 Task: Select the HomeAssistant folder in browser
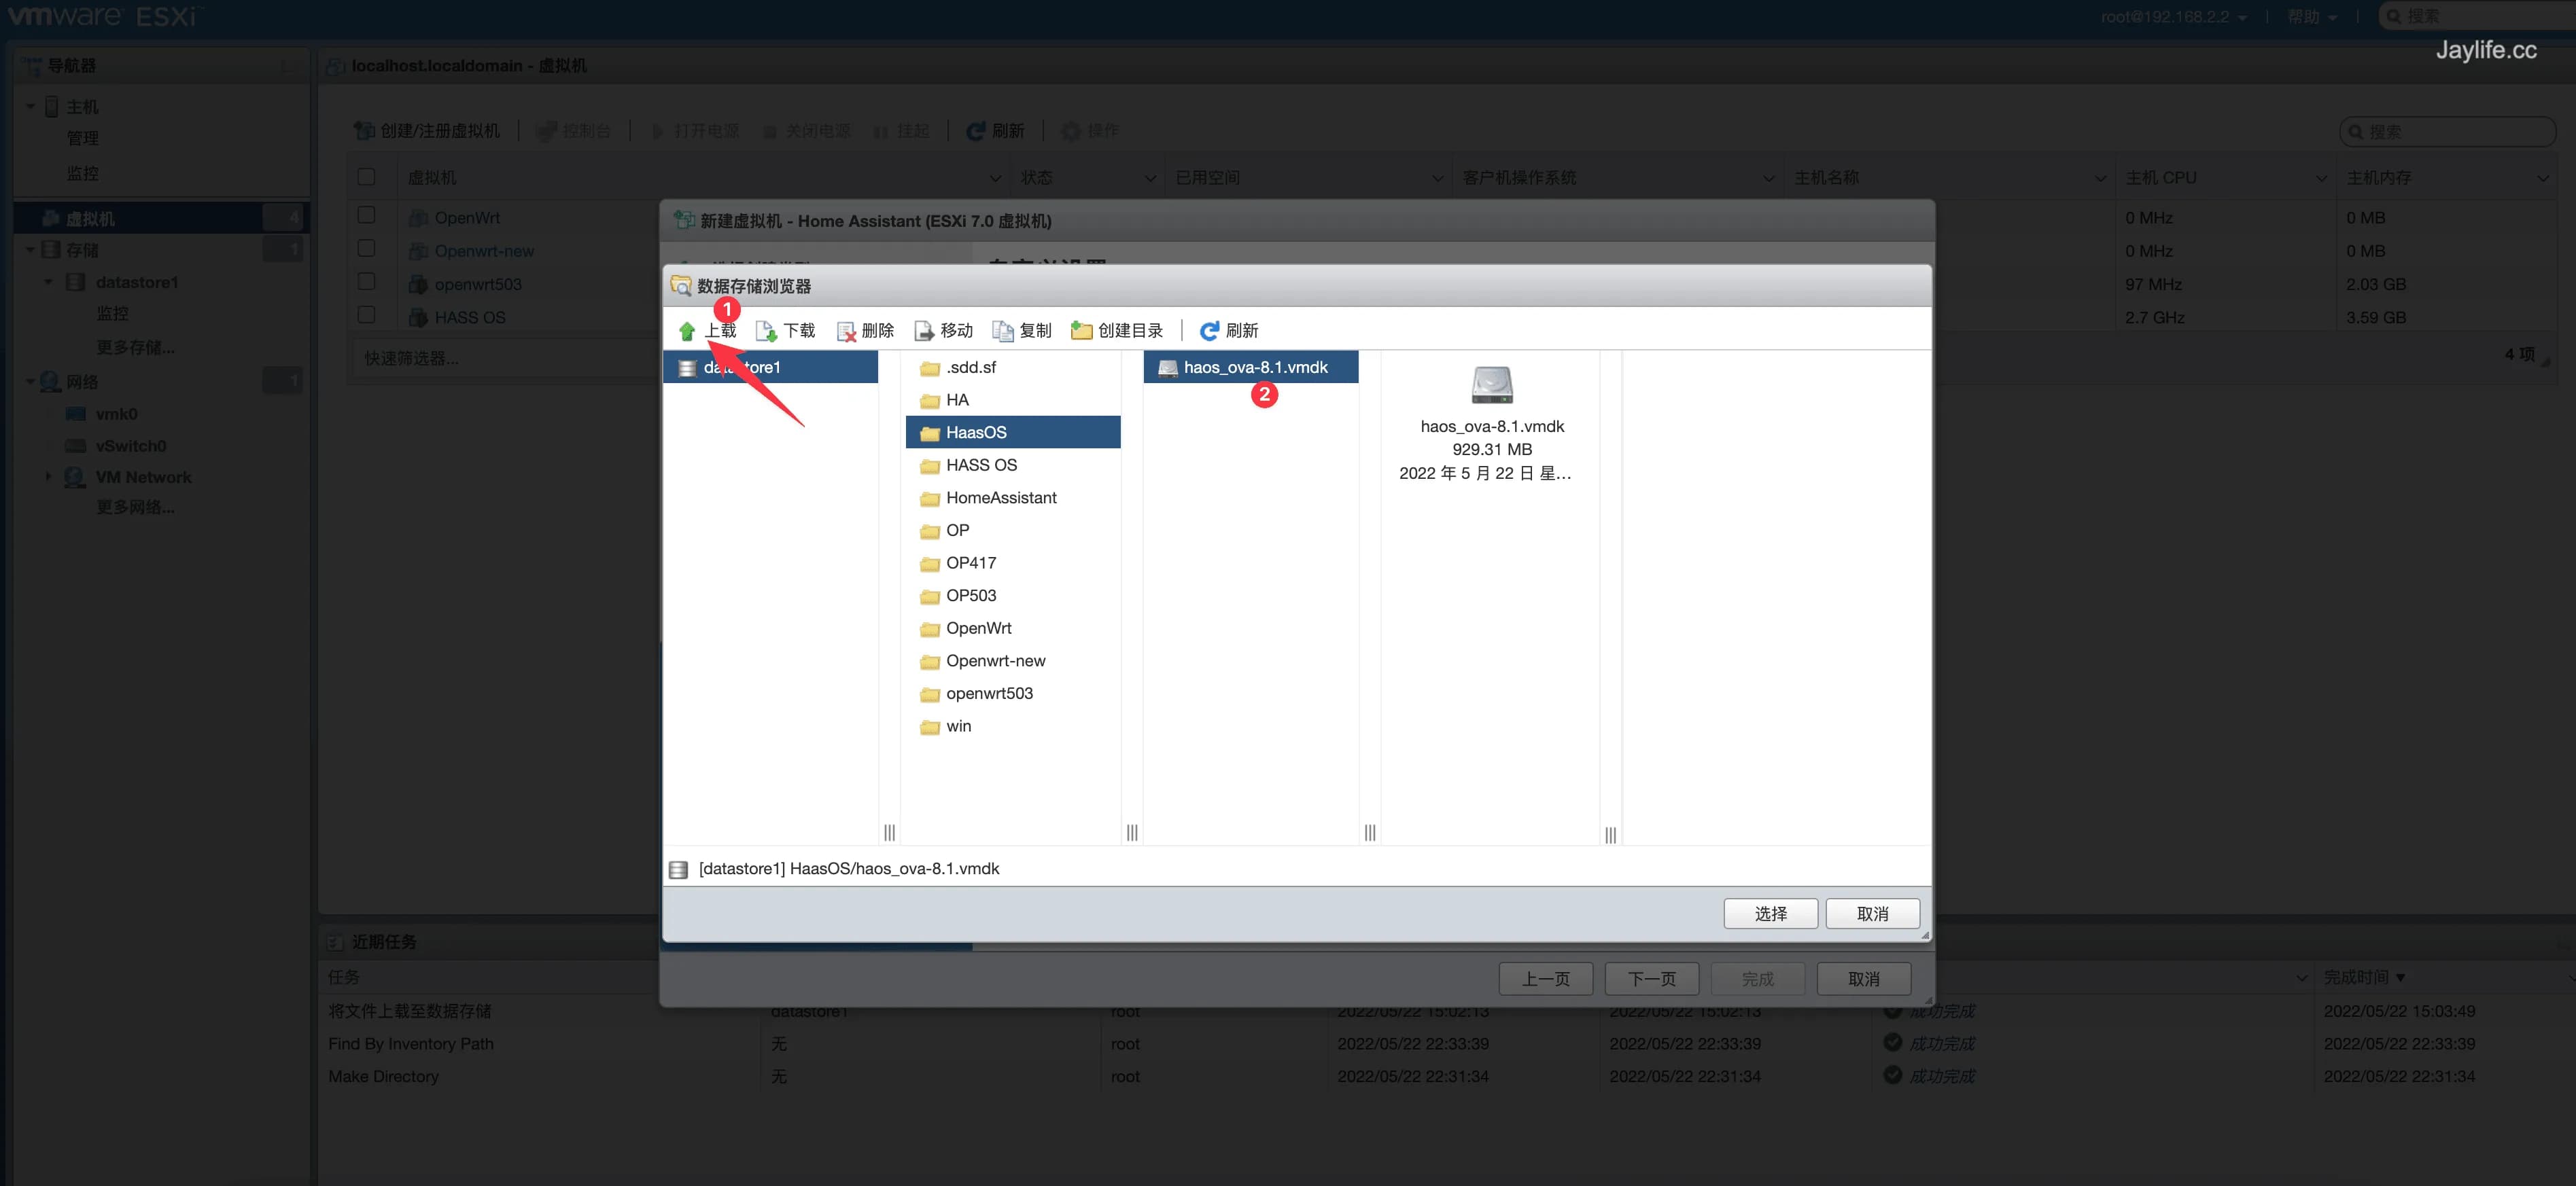tap(1000, 498)
